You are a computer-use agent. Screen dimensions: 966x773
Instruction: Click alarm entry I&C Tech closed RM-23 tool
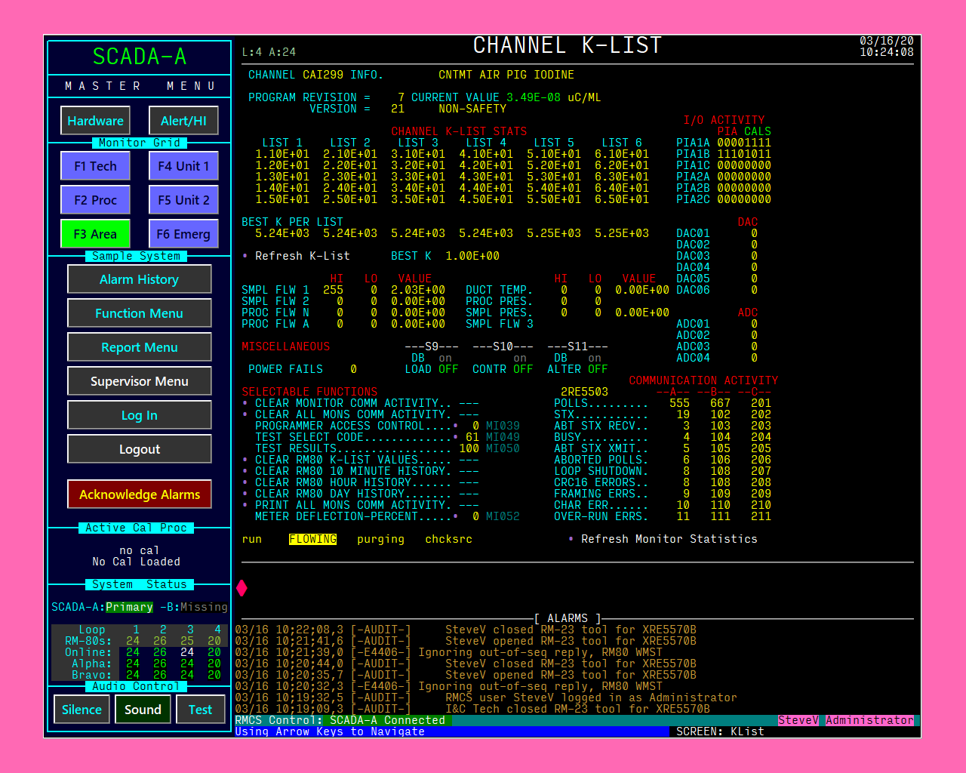[x=472, y=709]
